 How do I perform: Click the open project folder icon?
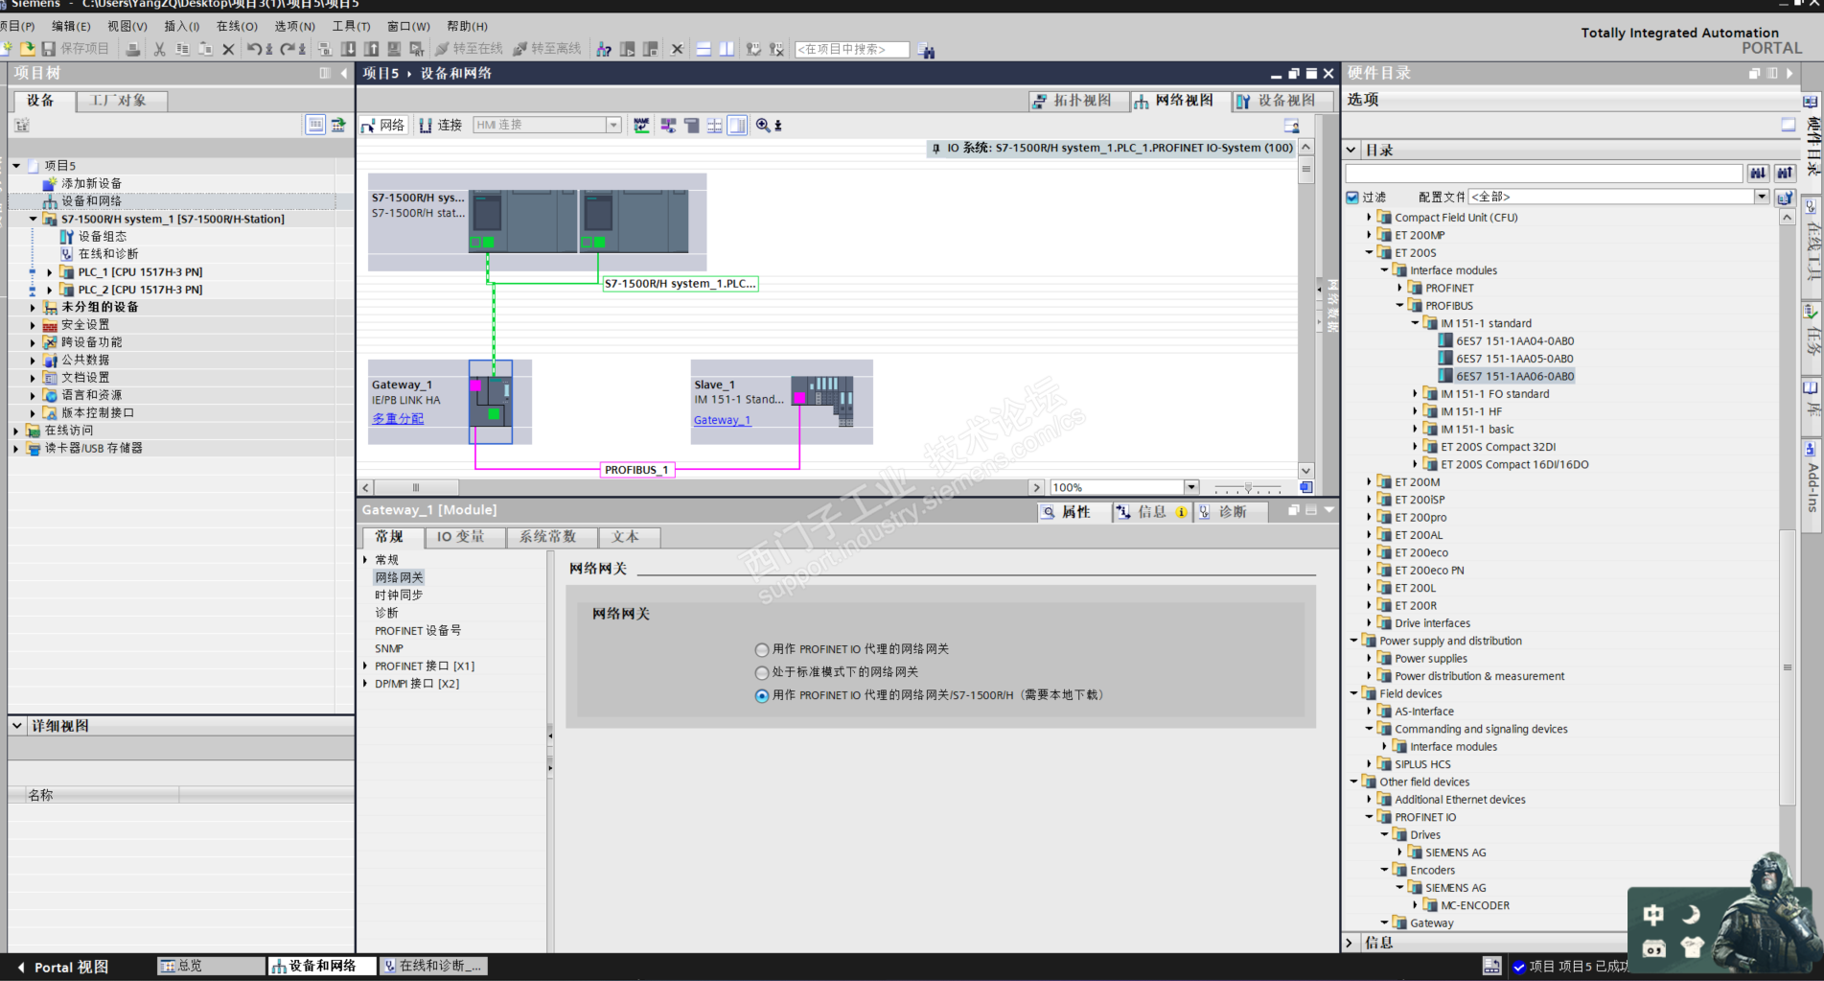tap(28, 49)
